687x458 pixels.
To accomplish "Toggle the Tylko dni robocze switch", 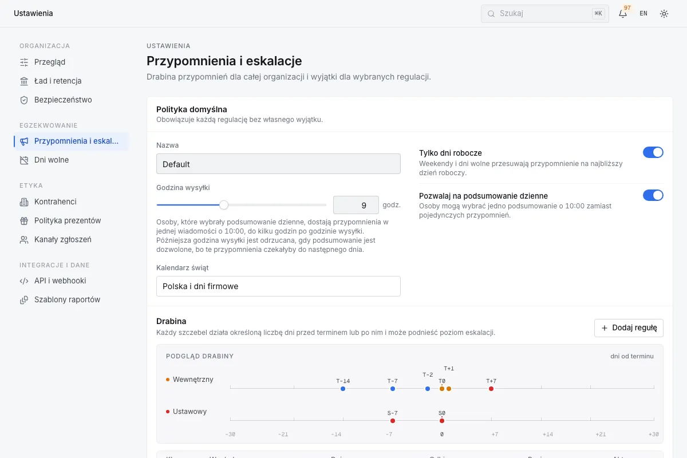I will (653, 152).
